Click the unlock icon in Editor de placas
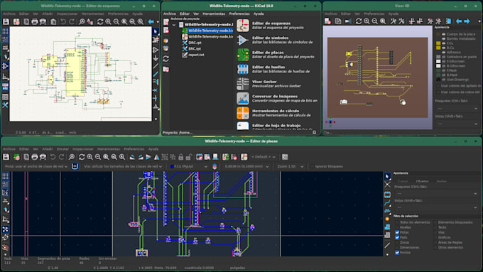The height and width of the screenshot is (272, 483). coord(189,157)
